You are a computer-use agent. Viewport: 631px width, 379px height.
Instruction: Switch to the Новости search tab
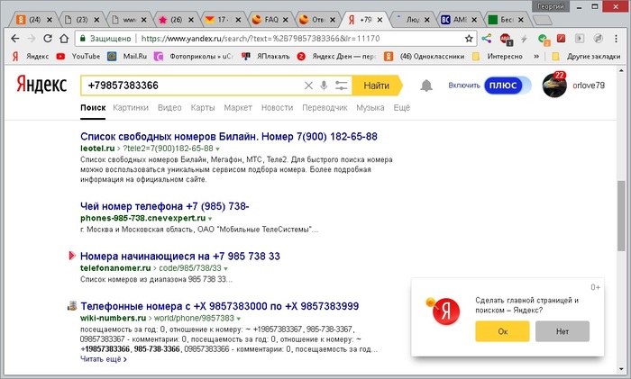pyautogui.click(x=277, y=108)
